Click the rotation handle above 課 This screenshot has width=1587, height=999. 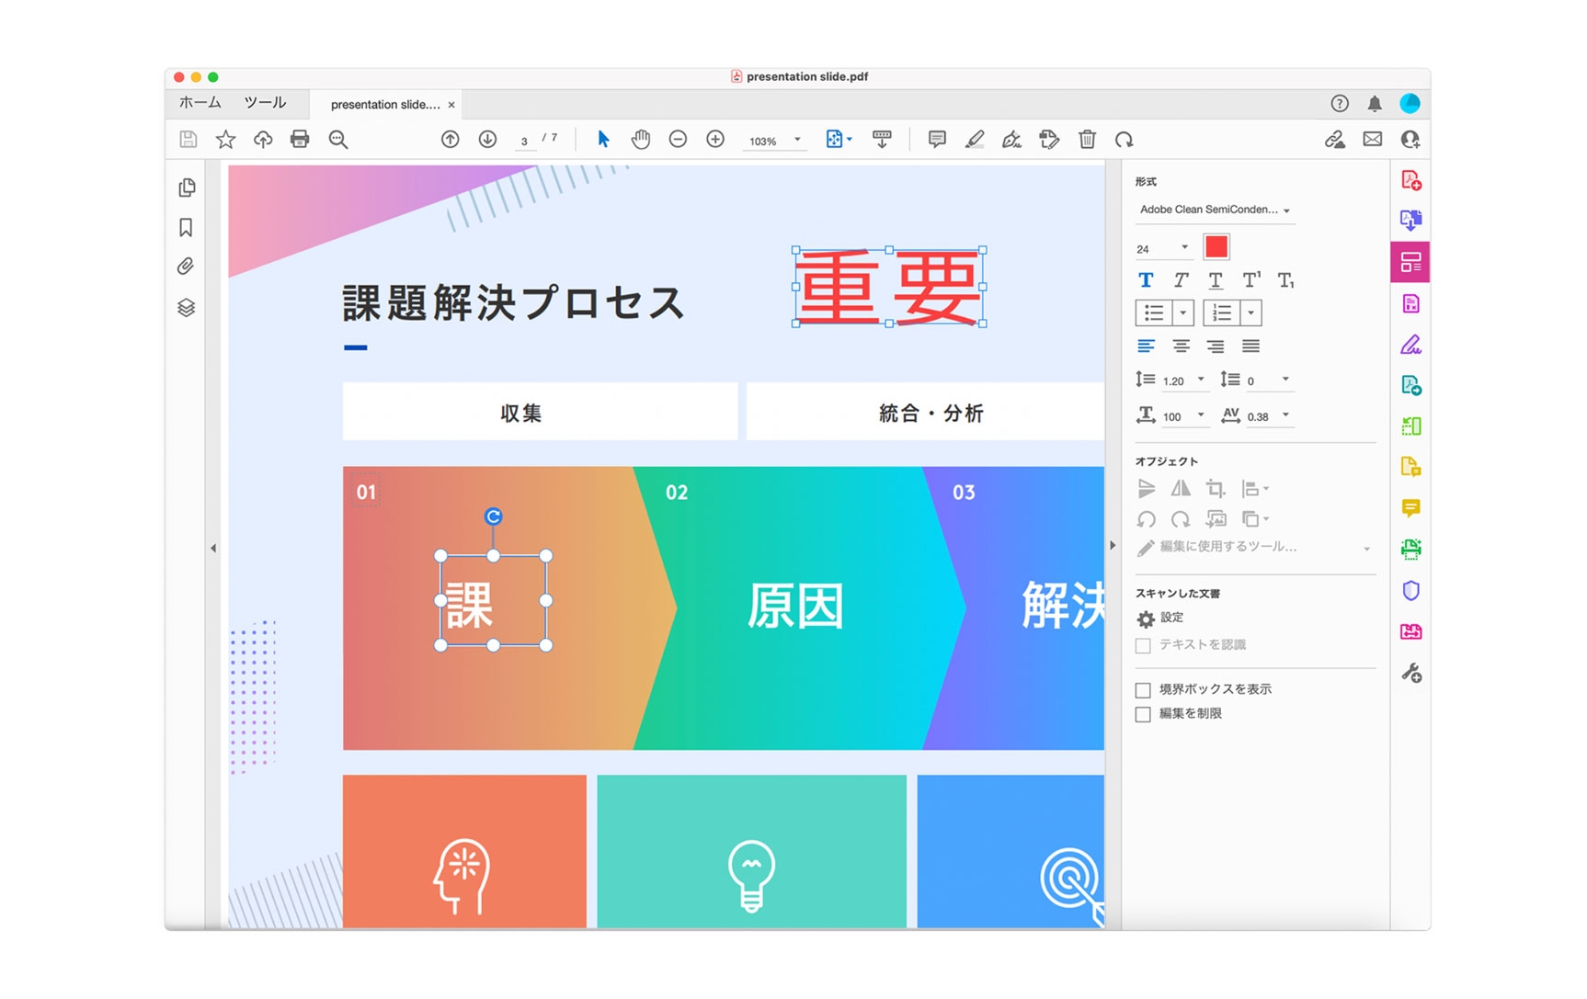pyautogui.click(x=493, y=517)
